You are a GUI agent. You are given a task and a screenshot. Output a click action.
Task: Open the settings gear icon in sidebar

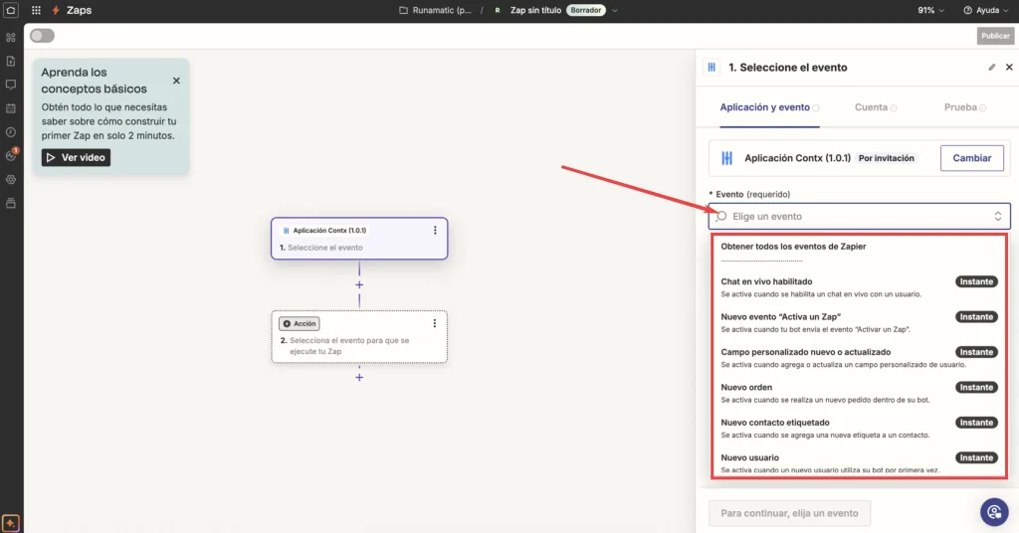coord(11,180)
